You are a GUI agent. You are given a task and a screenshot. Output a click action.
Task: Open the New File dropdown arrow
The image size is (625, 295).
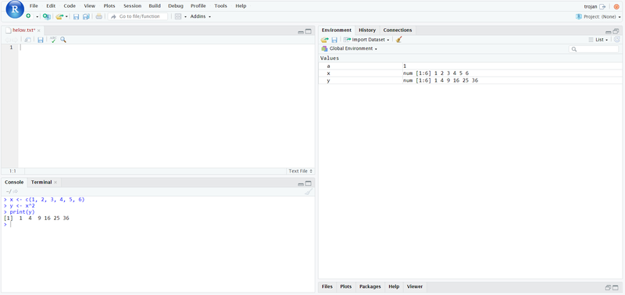pos(37,16)
